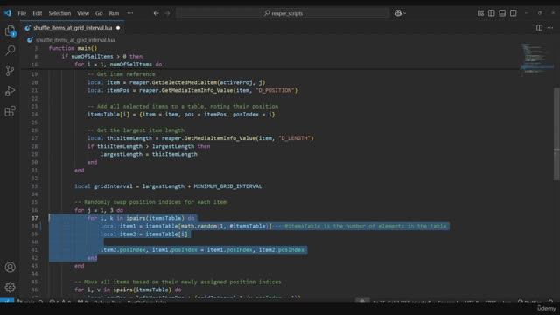This screenshot has height=315, width=560.
Task: Click 'math.random' call on line 38
Action: point(199,226)
